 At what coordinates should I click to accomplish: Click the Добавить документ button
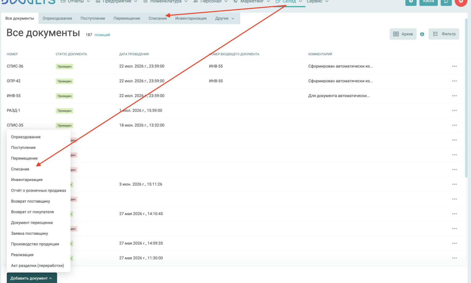pos(32,278)
